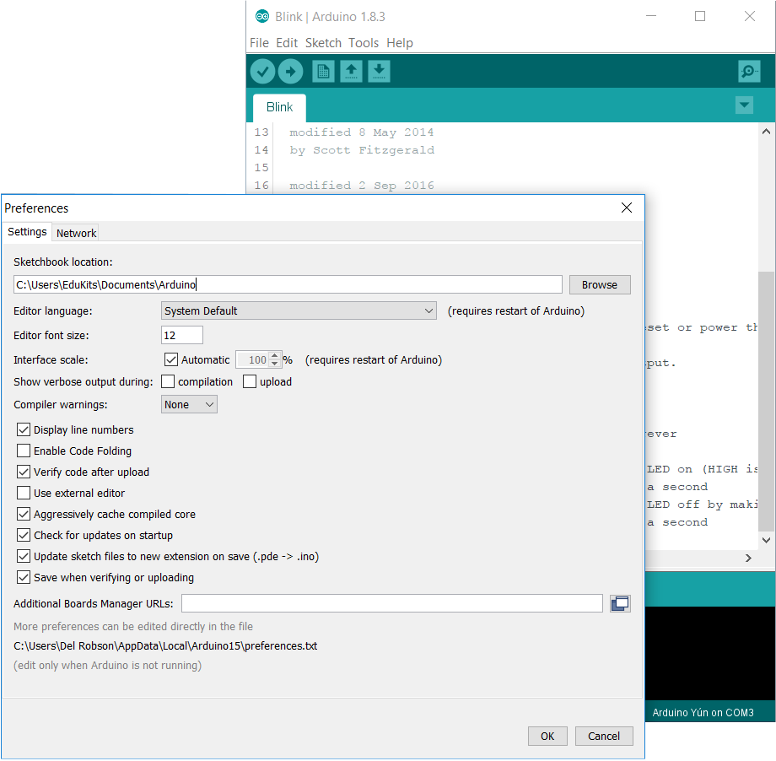Increase interface scale with up spinner arrow
The image size is (776, 761).
(x=275, y=355)
